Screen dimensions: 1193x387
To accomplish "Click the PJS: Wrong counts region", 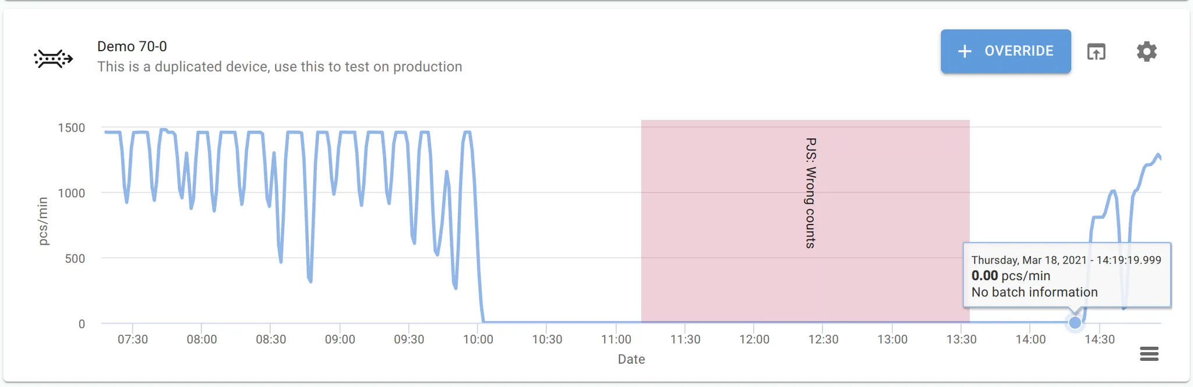I will [805, 221].
